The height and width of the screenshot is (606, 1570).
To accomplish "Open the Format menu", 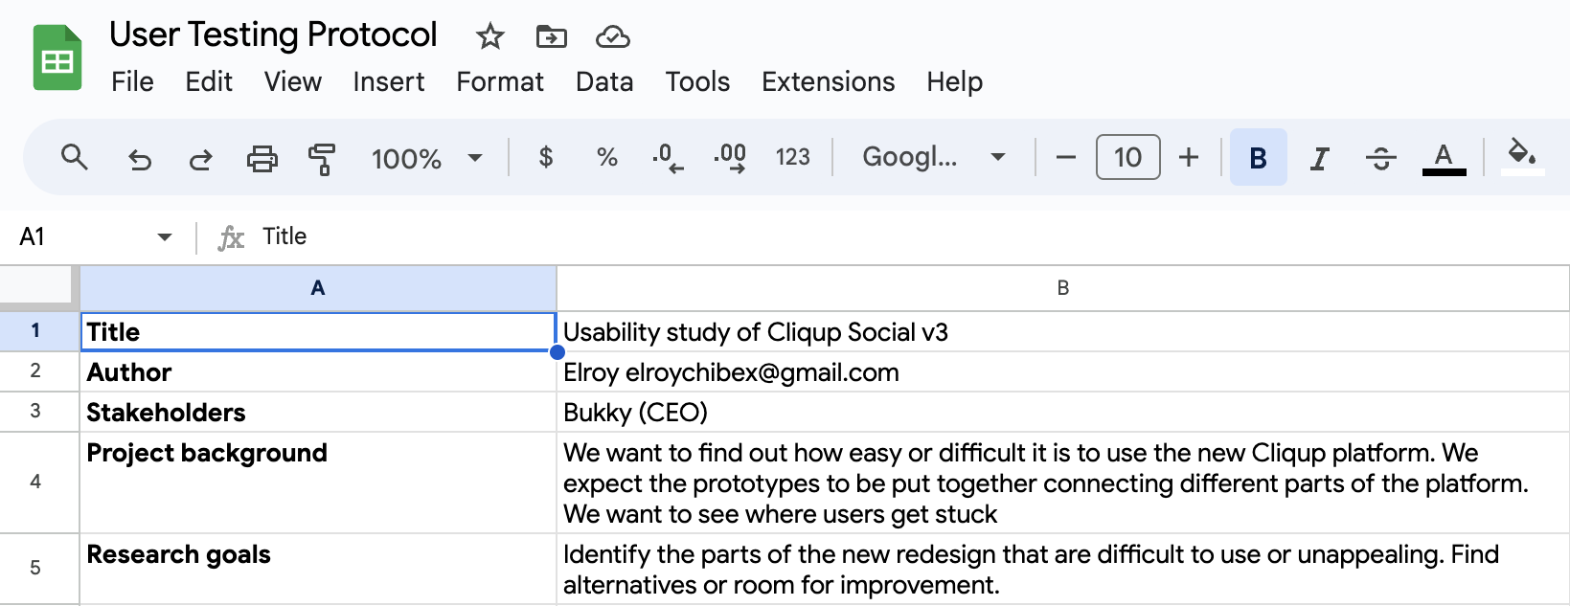I will tap(500, 82).
